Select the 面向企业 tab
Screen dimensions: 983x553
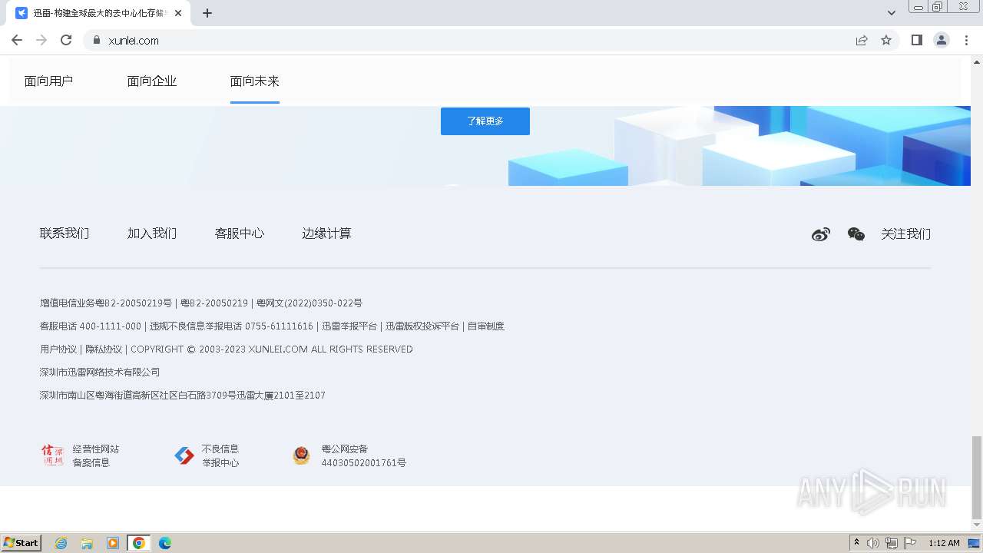(x=152, y=81)
